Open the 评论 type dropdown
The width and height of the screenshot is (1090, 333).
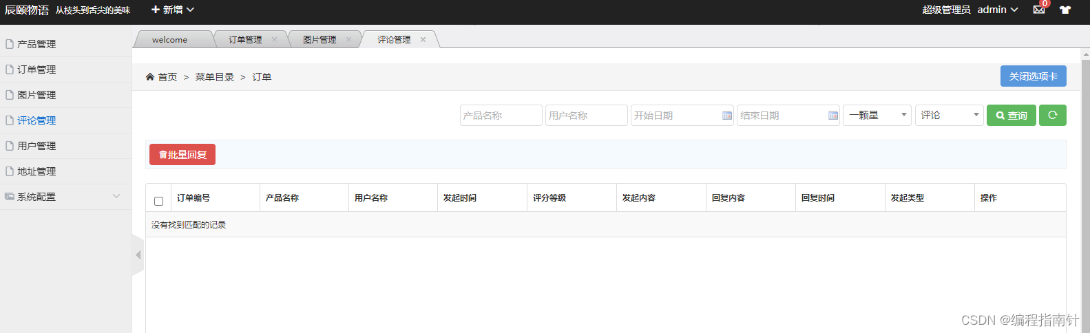(949, 115)
